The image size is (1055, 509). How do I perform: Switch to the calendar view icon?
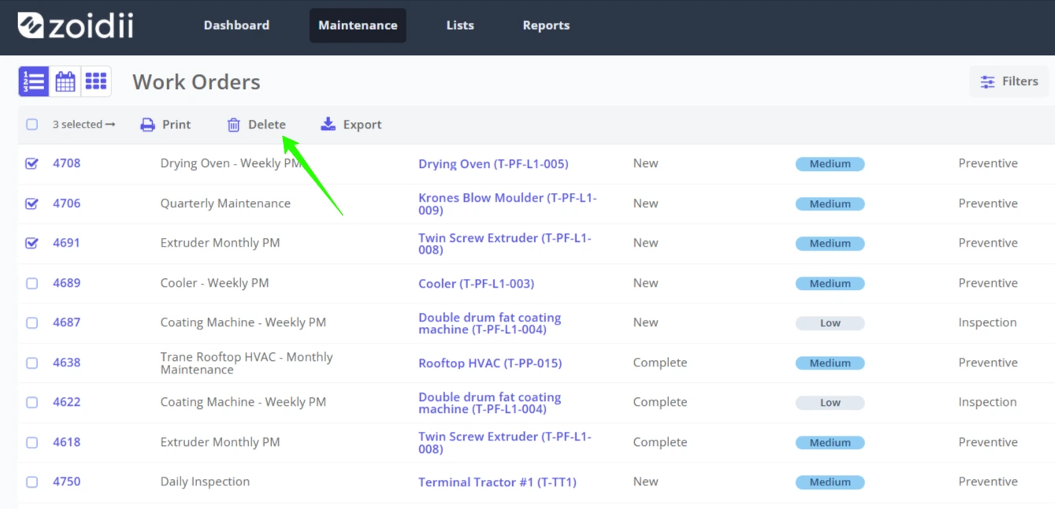[x=65, y=81]
